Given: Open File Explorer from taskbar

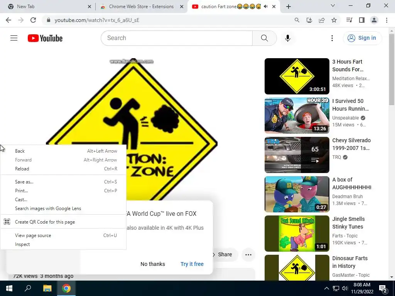Looking at the screenshot, I should [47, 288].
